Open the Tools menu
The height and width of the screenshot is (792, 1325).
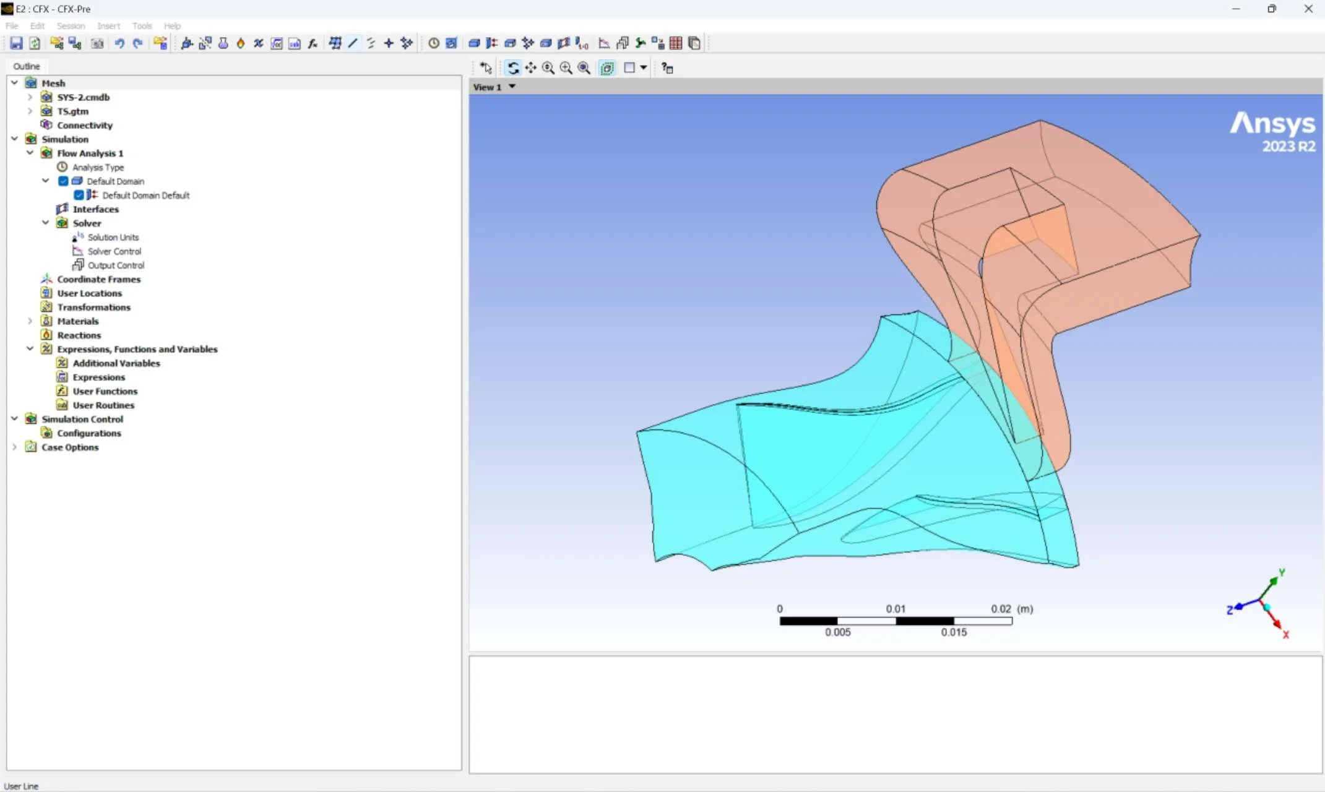142,26
